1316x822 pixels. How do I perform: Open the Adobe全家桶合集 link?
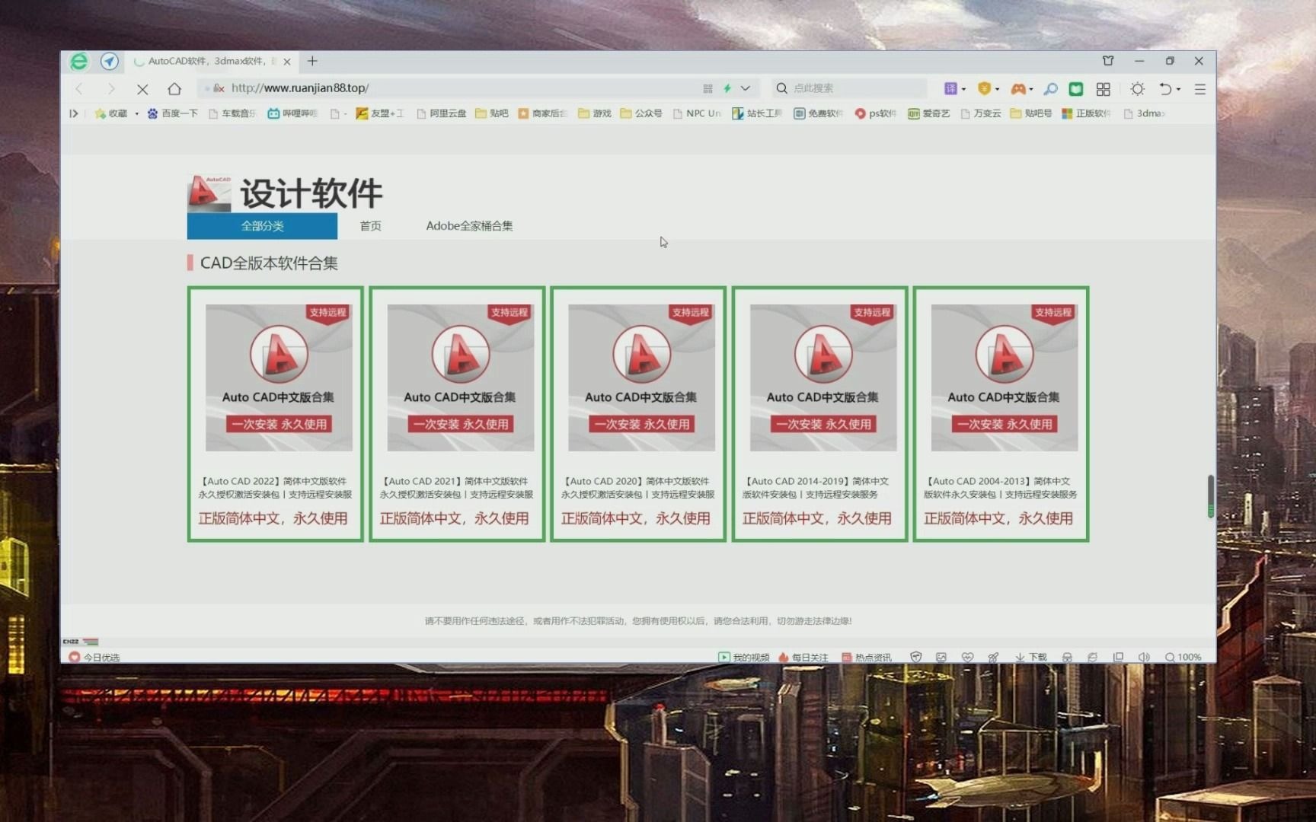[x=469, y=225]
